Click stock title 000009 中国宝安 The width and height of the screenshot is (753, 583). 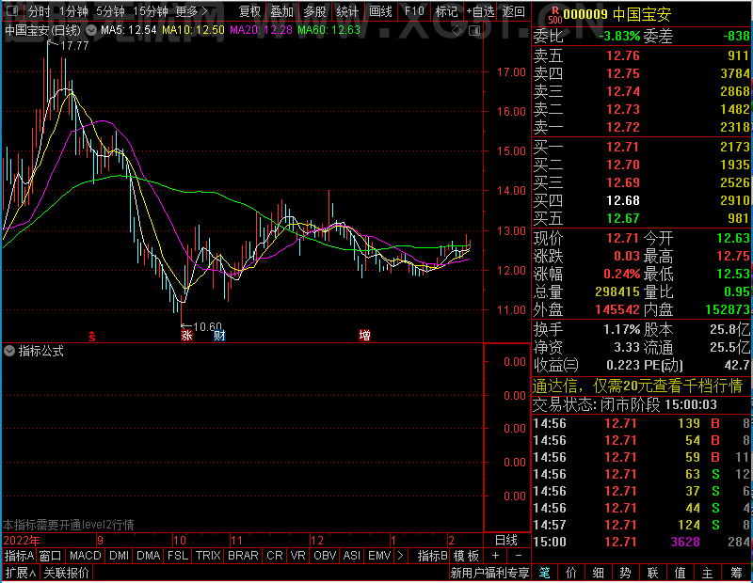[617, 15]
